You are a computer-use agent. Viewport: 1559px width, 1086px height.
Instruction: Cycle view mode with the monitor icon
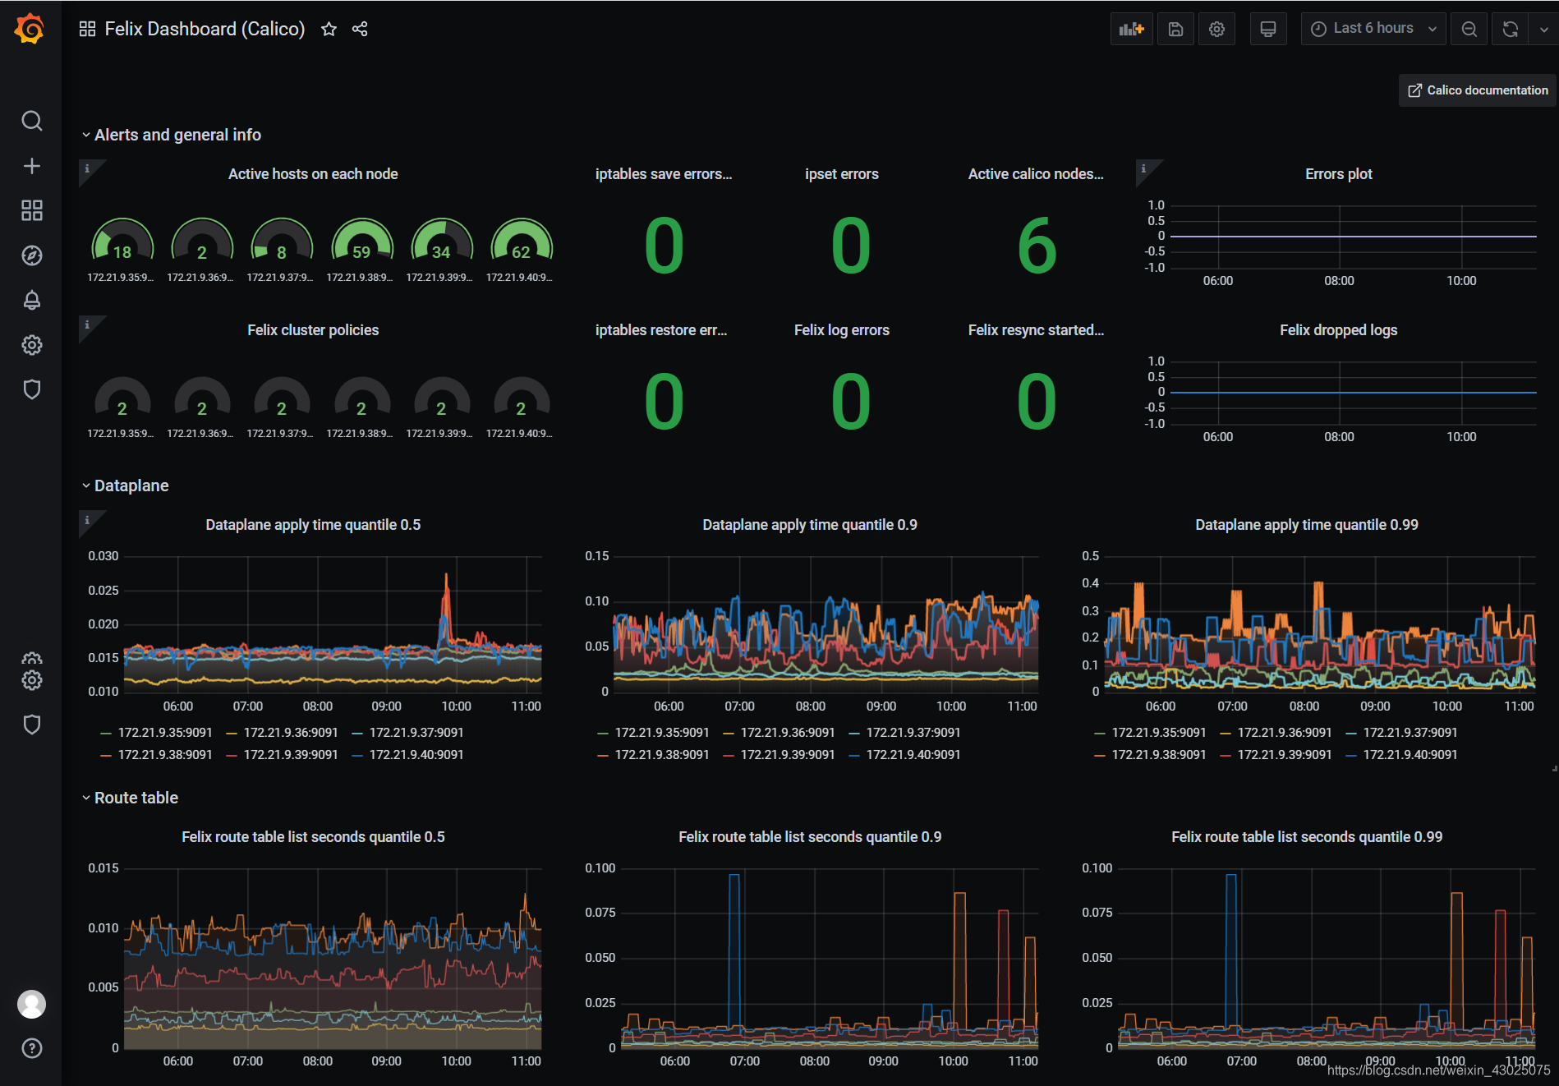pyautogui.click(x=1268, y=29)
